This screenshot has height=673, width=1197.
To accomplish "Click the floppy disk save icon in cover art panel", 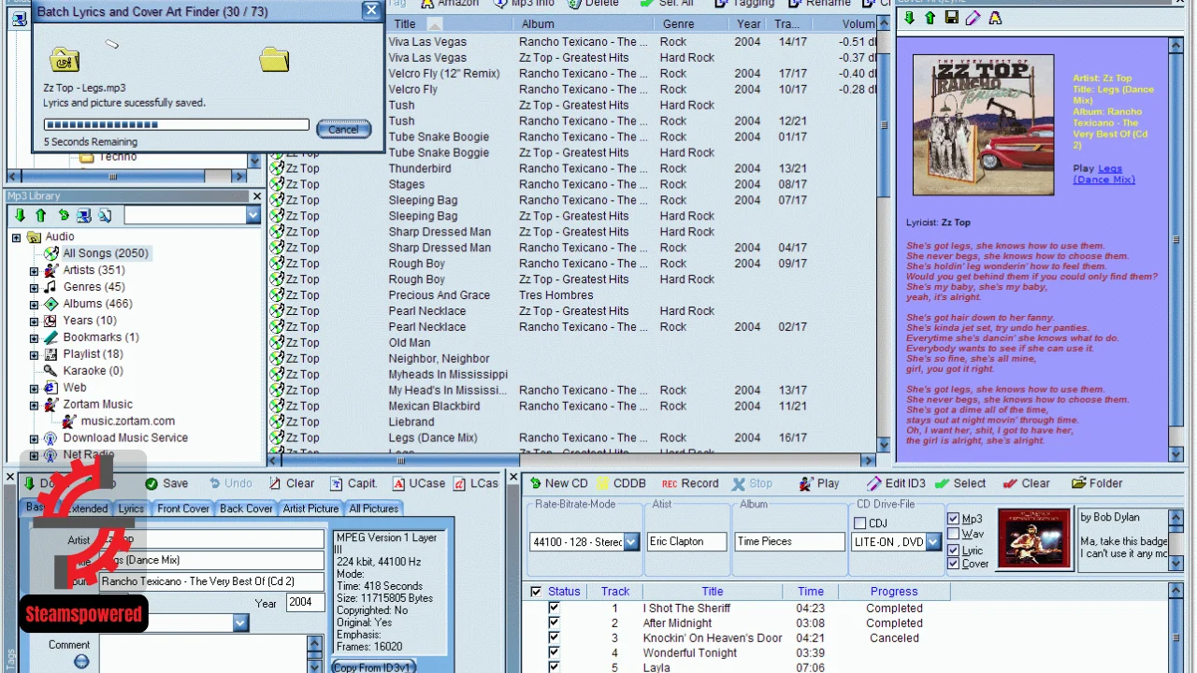I will (x=951, y=18).
